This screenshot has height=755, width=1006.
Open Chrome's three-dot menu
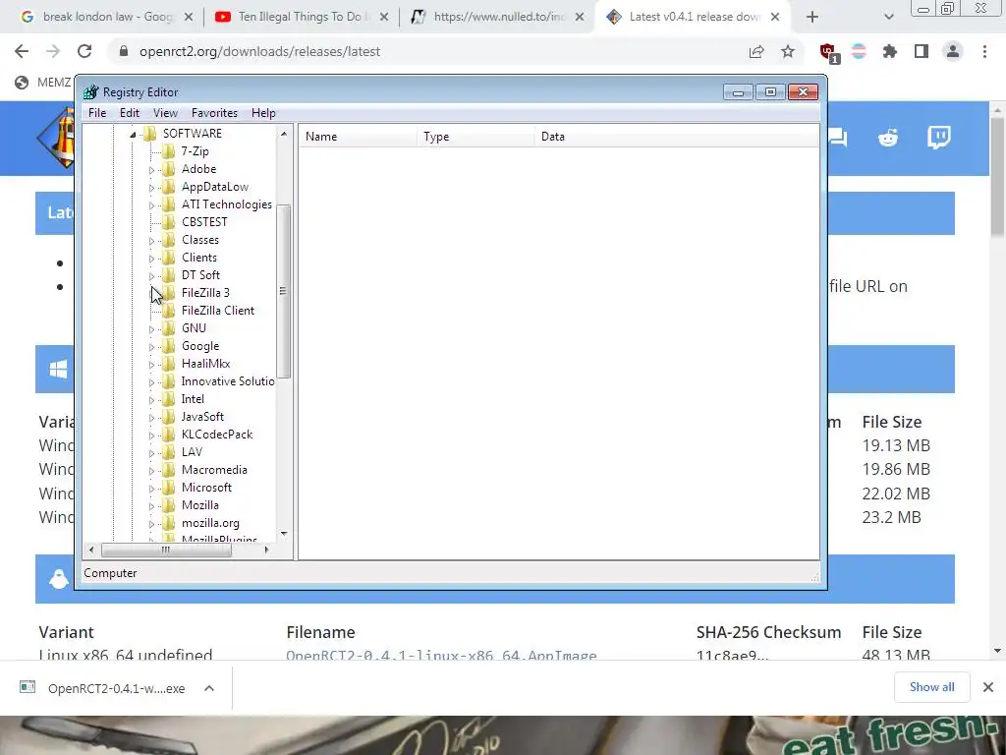pos(984,51)
